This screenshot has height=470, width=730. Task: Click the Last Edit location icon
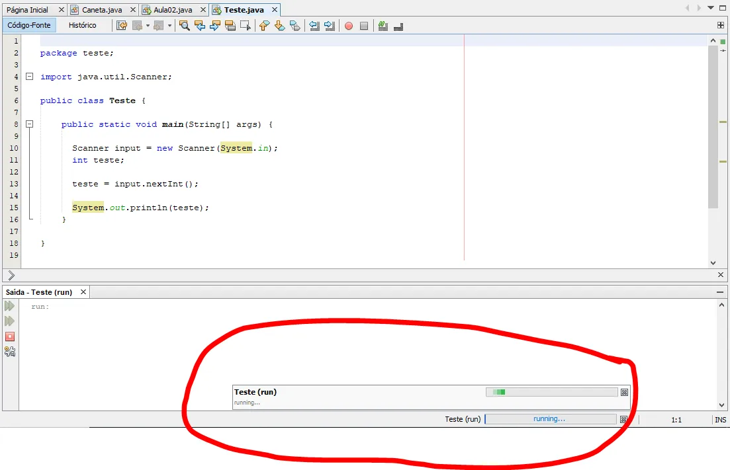point(122,26)
